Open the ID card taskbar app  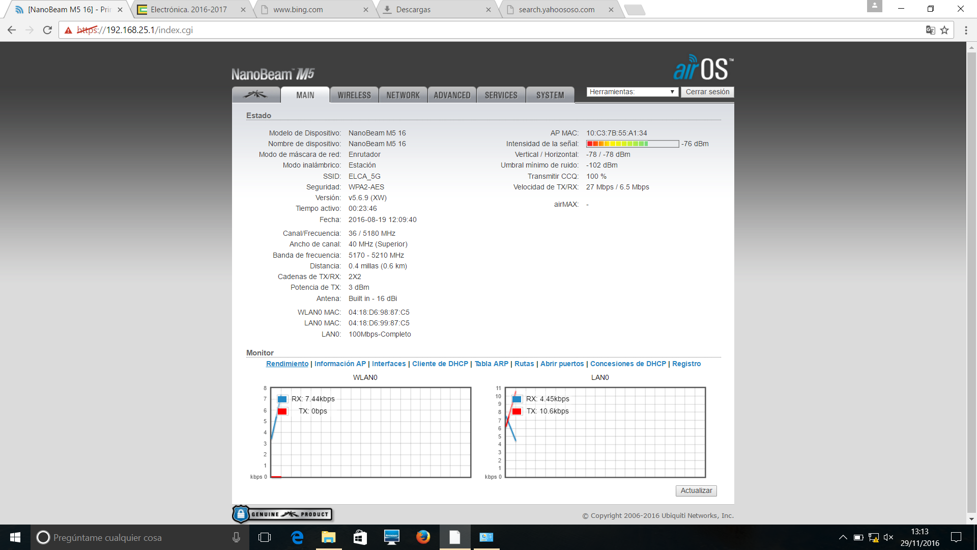click(x=486, y=537)
